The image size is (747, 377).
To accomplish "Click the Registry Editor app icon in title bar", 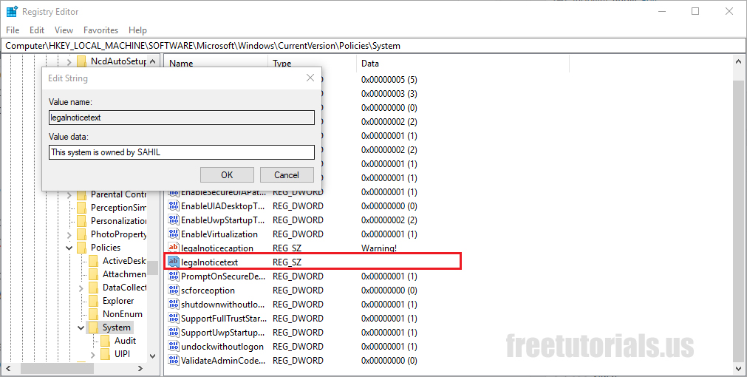I will coord(12,12).
